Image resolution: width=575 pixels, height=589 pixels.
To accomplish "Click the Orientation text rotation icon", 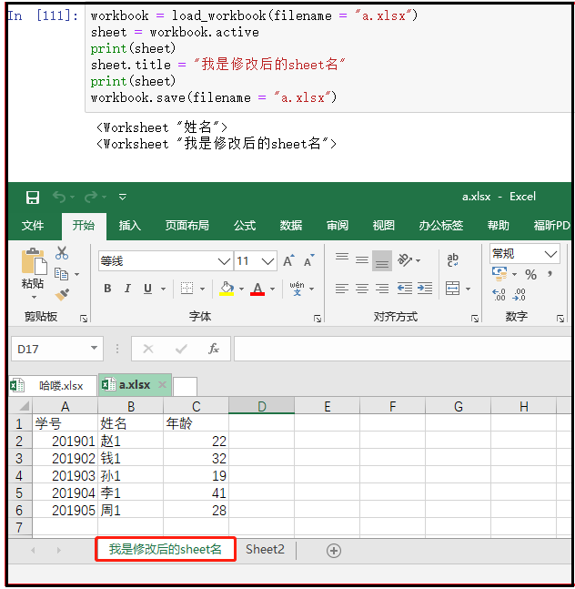I will 405,260.
